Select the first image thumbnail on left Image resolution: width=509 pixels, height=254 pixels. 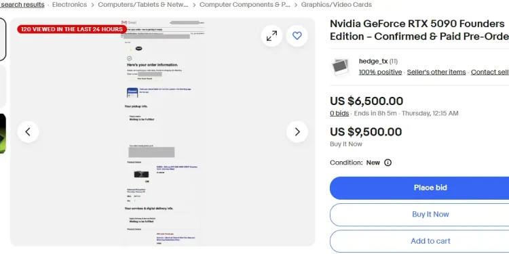pyautogui.click(x=3, y=39)
